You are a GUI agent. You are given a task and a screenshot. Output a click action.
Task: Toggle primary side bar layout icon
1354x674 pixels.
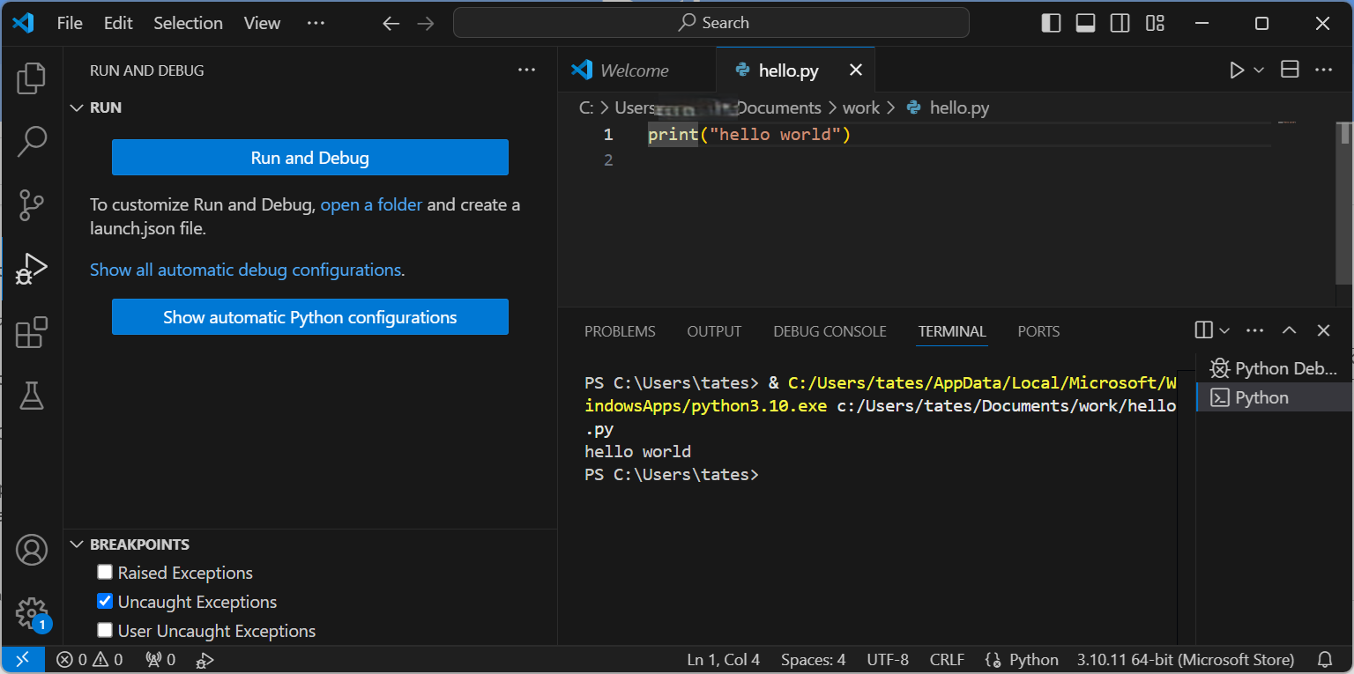coord(1051,23)
